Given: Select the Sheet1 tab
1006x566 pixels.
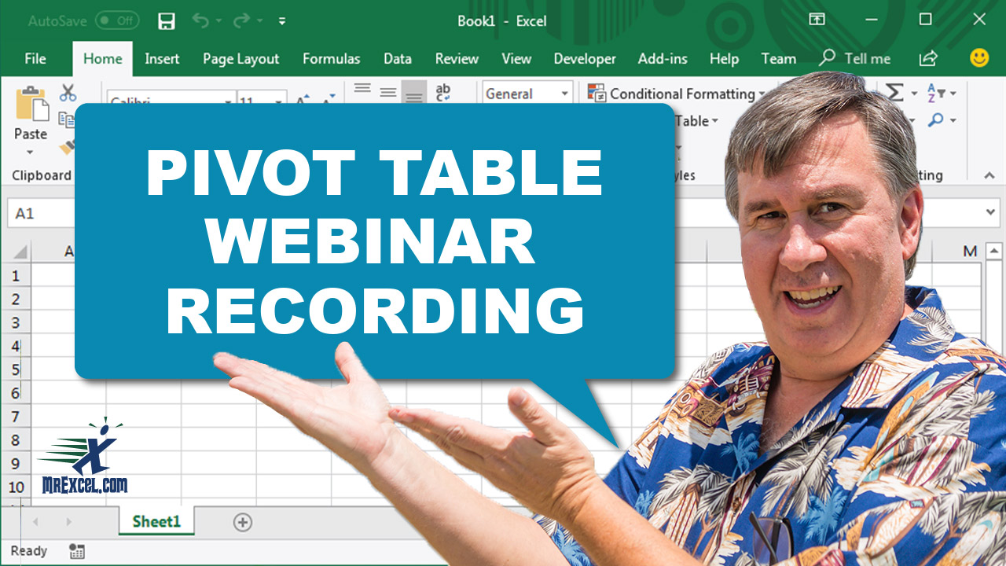Looking at the screenshot, I should click(156, 521).
